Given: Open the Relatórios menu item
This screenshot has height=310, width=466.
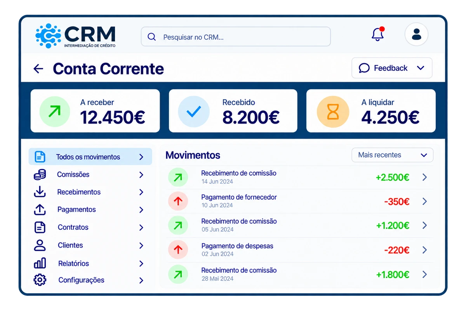Looking at the screenshot, I should coord(90,263).
